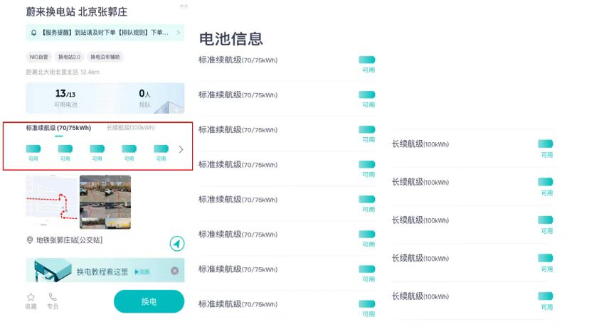Start navigation with the round arrow icon
The image size is (589, 334).
[x=177, y=244]
